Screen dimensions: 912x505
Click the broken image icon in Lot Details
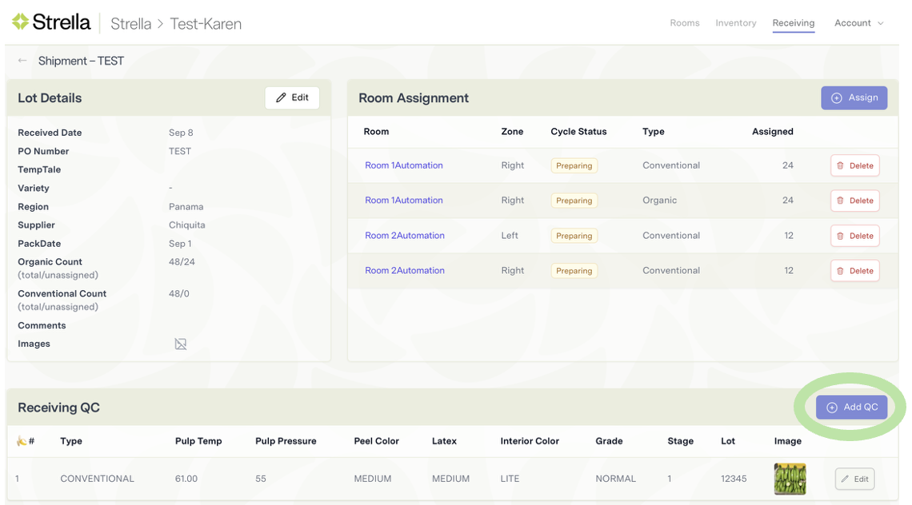[x=181, y=344]
